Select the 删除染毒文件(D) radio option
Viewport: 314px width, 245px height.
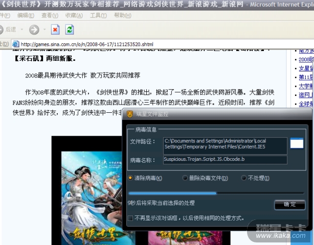pyautogui.click(x=205, y=178)
